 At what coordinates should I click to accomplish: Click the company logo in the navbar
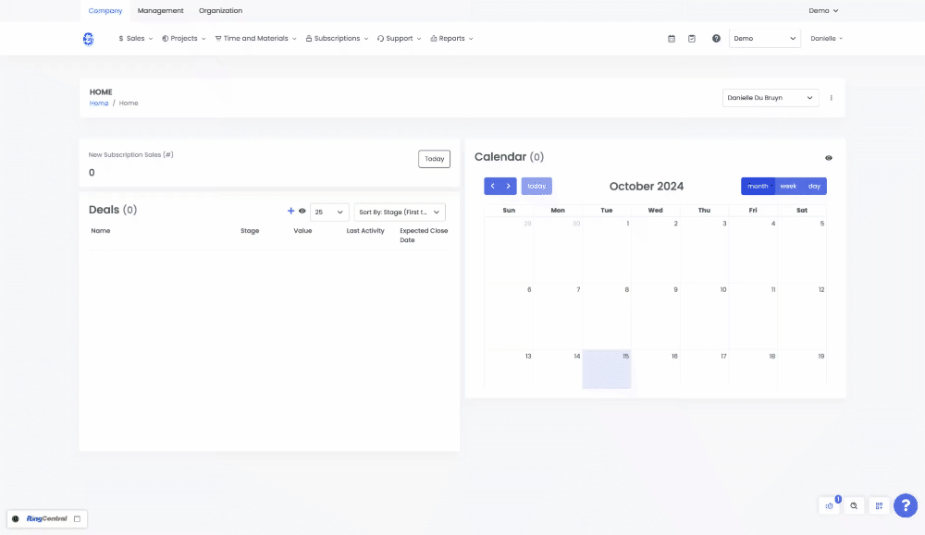(89, 39)
